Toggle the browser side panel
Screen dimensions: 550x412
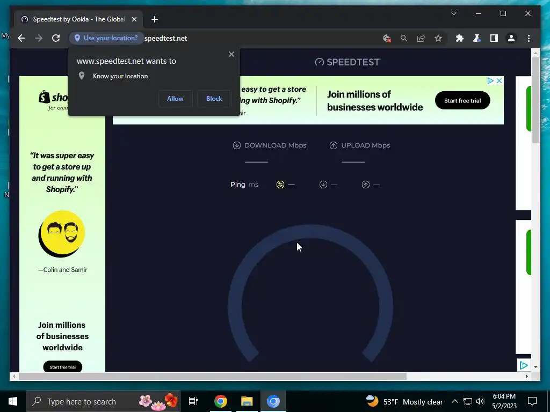494,38
